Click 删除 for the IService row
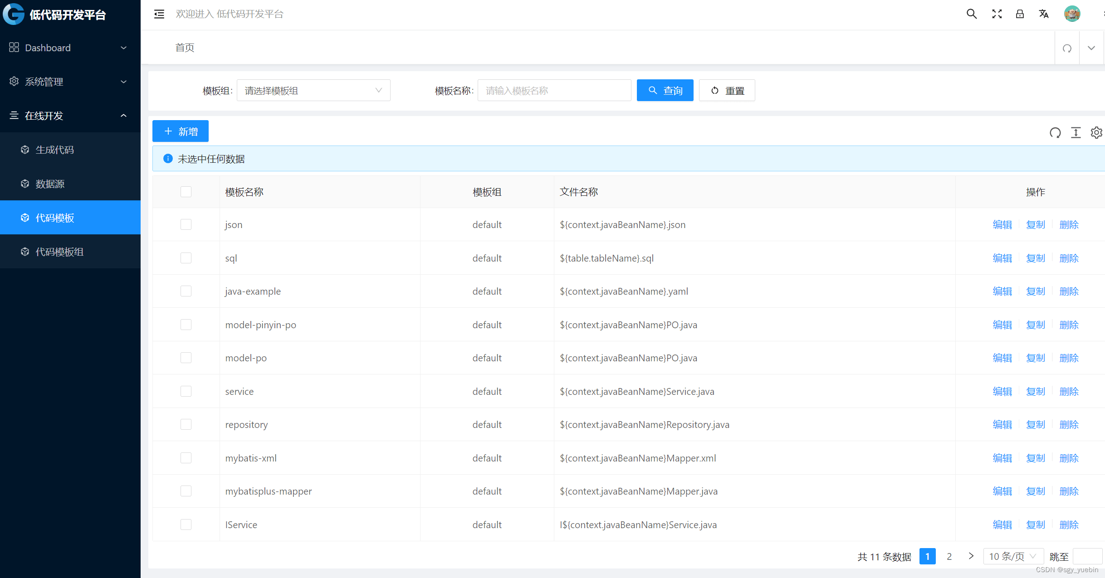Viewport: 1105px width, 578px height. click(x=1069, y=525)
